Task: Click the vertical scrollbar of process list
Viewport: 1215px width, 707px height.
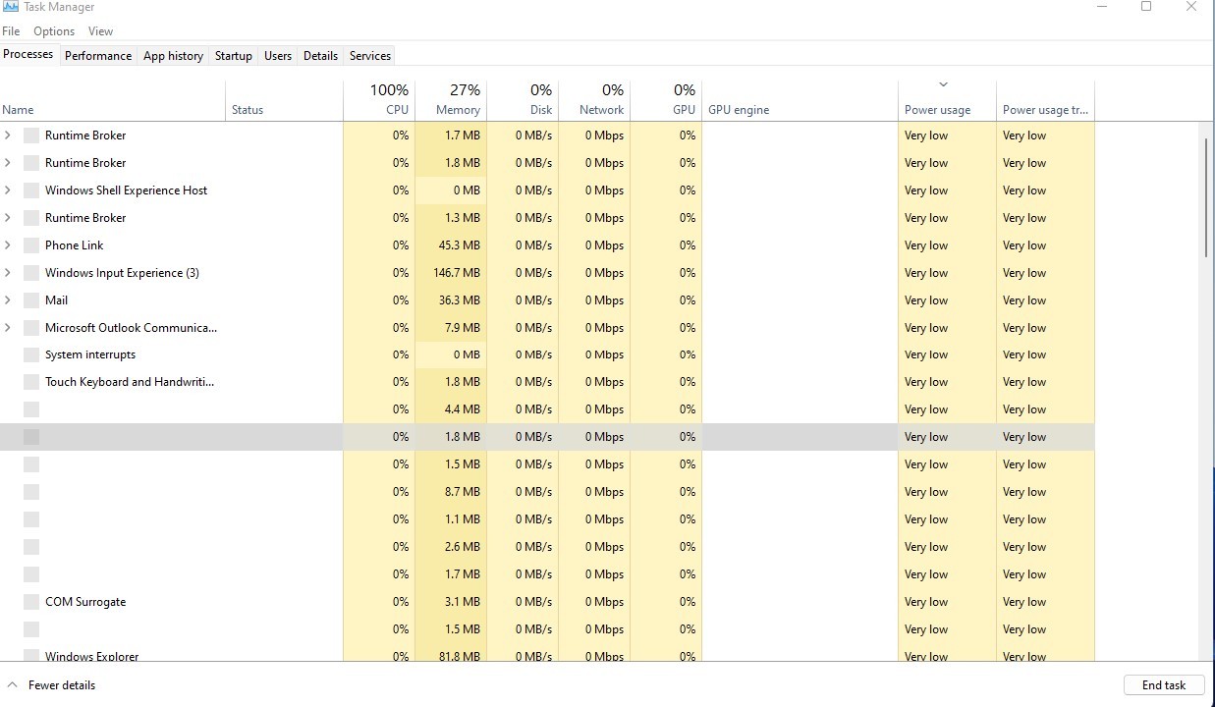Action: [x=1206, y=196]
